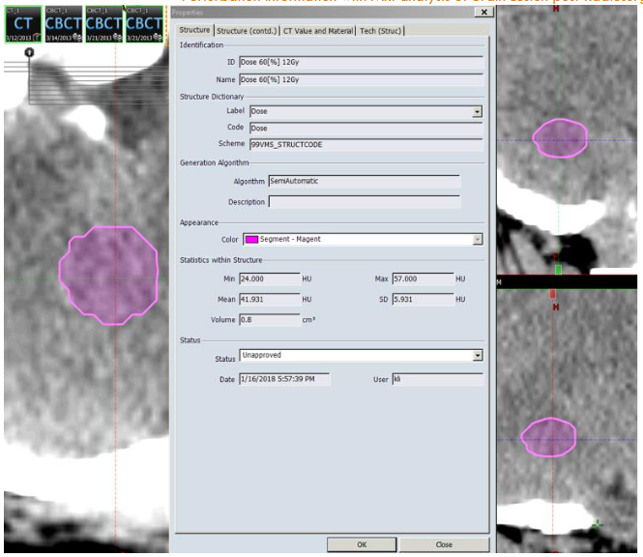The height and width of the screenshot is (557, 643).
Task: Click the magenta contour in lower right view
Action: (548, 437)
